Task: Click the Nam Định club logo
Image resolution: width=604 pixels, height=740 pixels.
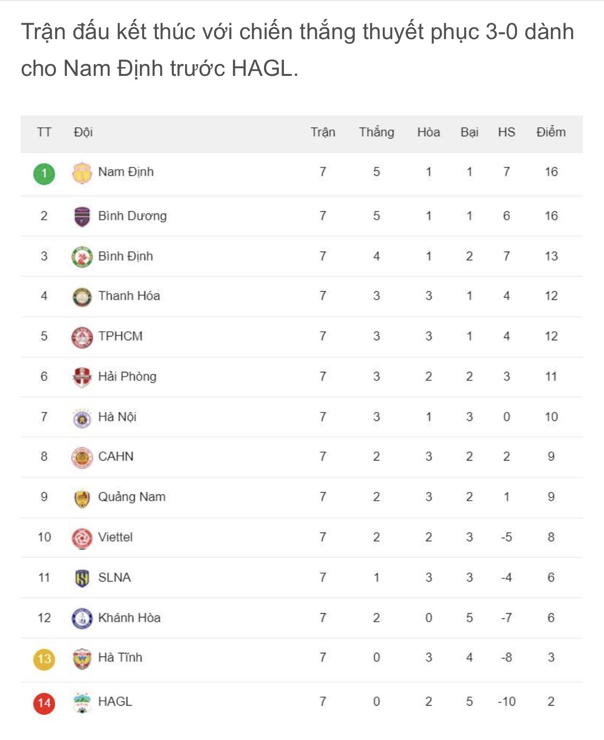Action: 82,173
